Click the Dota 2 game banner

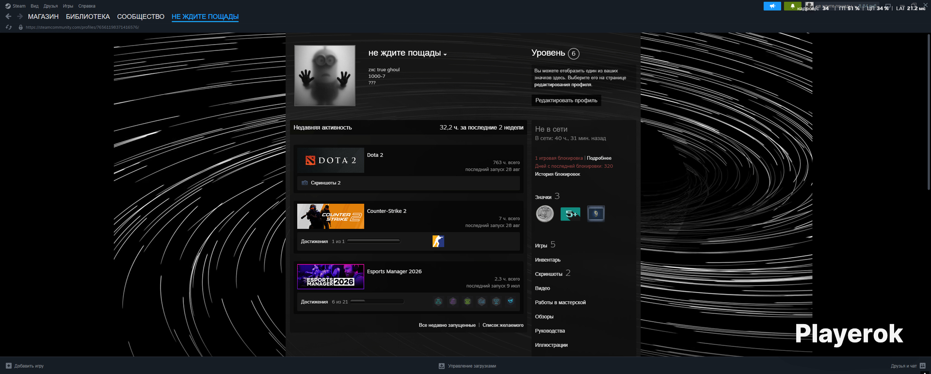331,160
